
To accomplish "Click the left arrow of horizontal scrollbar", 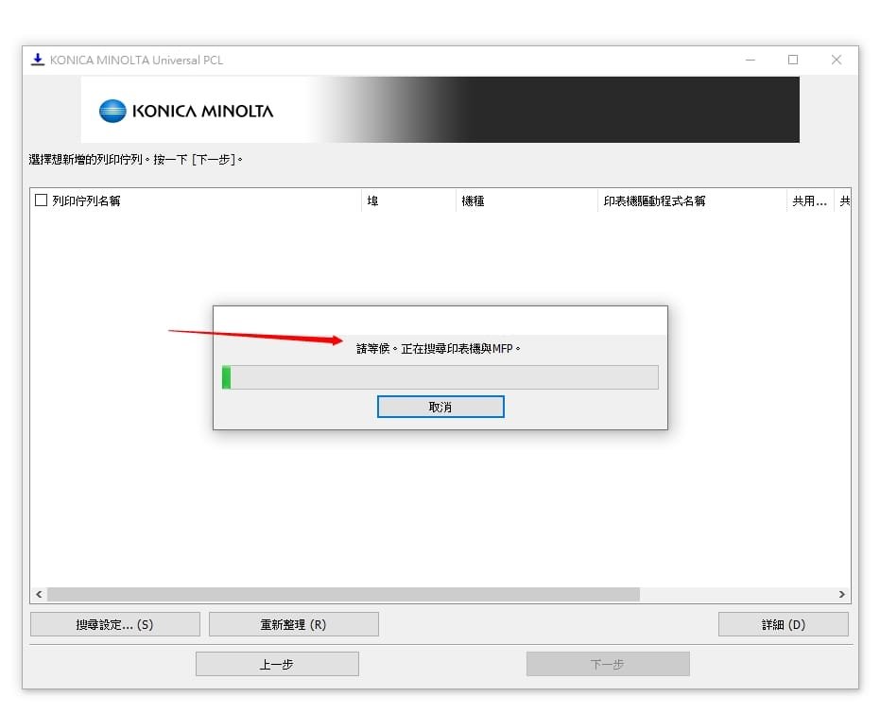I will (39, 595).
